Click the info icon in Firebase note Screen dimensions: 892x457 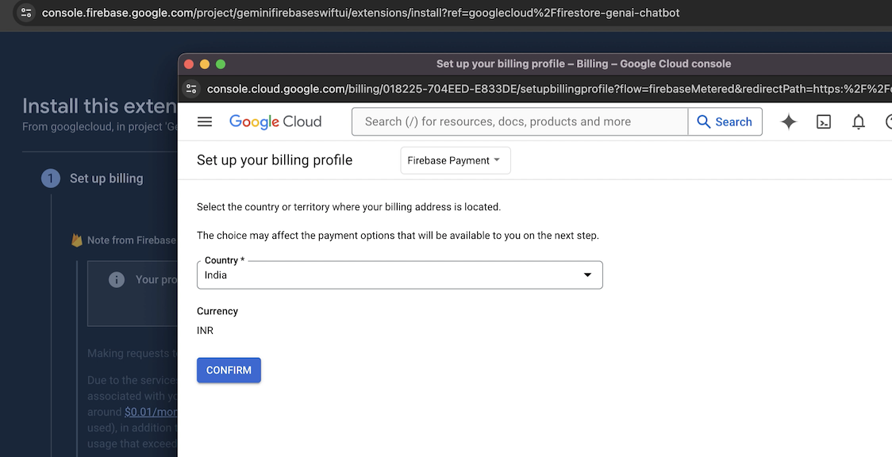coord(117,279)
